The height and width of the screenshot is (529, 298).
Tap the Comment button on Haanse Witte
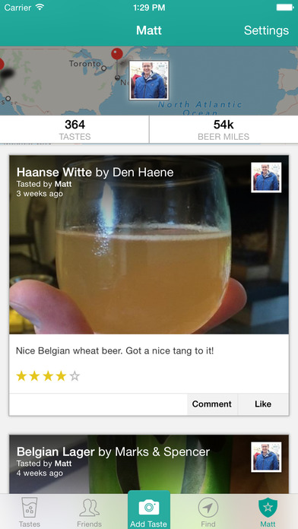[212, 404]
